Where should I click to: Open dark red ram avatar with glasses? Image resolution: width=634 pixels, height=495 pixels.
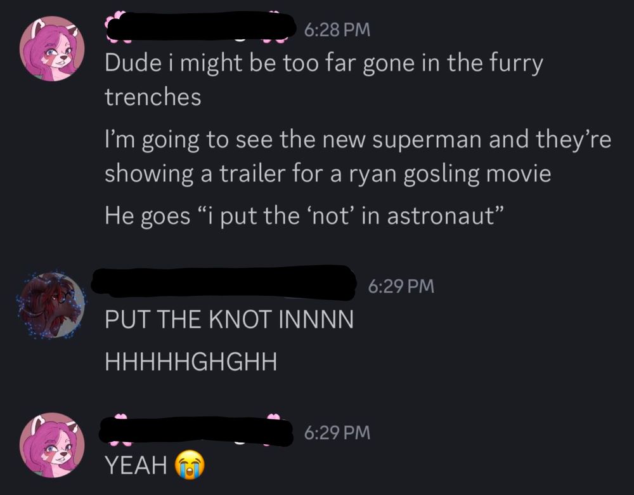pyautogui.click(x=52, y=306)
